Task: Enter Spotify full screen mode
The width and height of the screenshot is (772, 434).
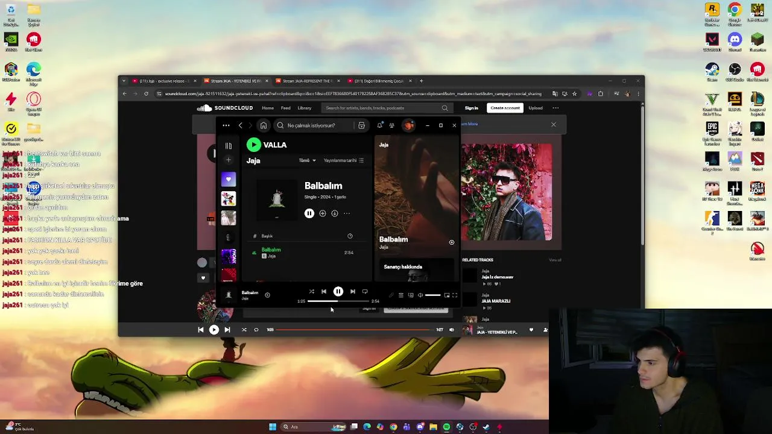Action: coord(455,295)
